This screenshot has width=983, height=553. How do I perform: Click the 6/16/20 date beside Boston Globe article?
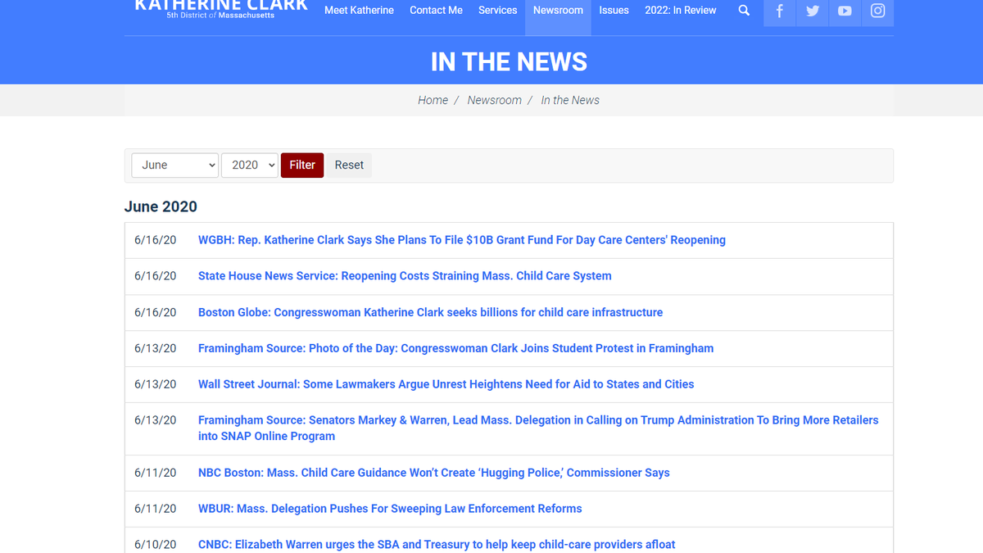pyautogui.click(x=156, y=312)
